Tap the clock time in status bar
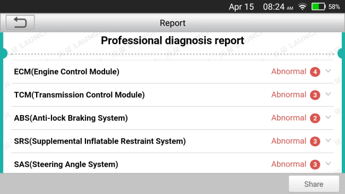The image size is (345, 194). pos(278,7)
